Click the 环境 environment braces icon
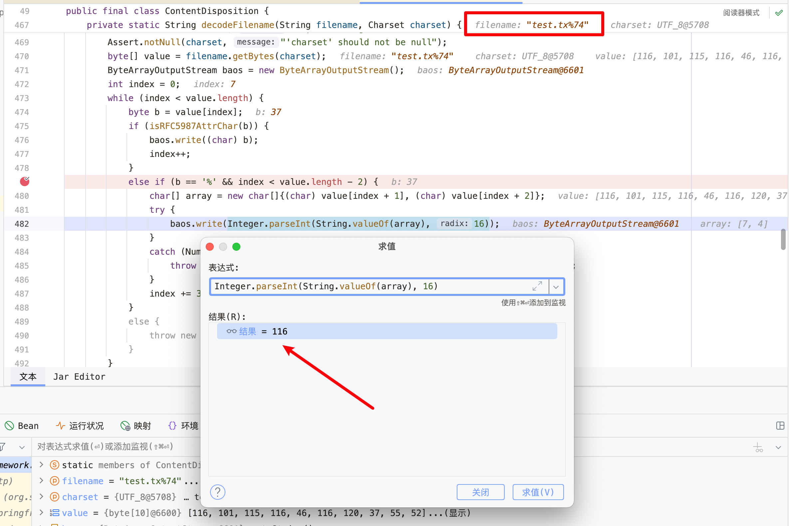 click(x=173, y=426)
